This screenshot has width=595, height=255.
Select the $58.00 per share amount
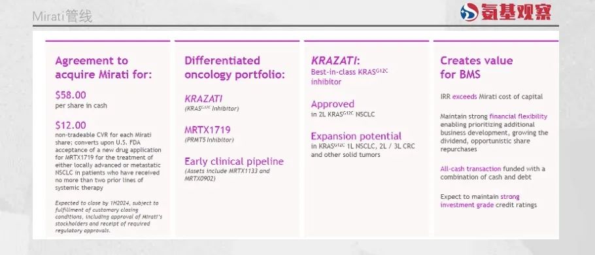click(71, 95)
